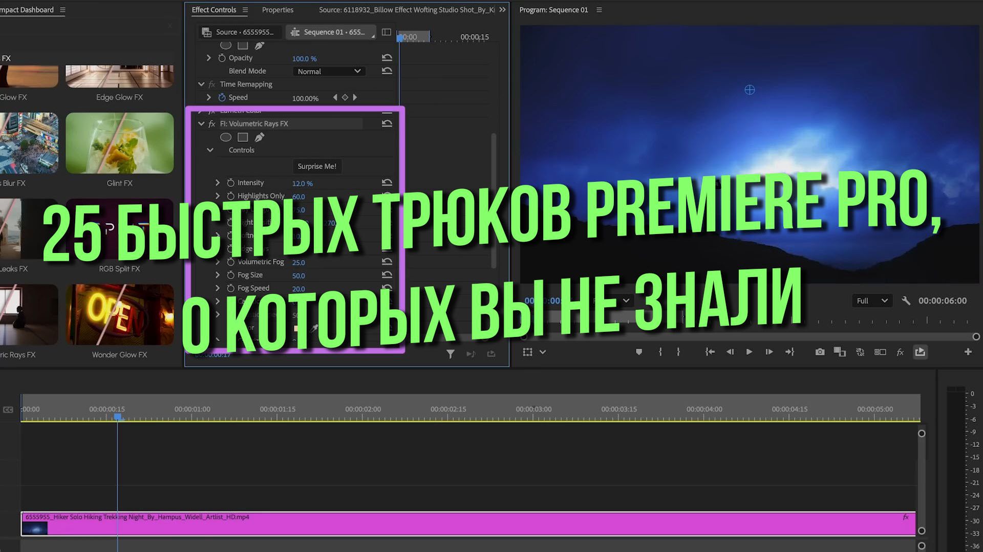Toggle the fx bypass for FI: Volumetric Rays FX
Image resolution: width=983 pixels, height=552 pixels.
pyautogui.click(x=211, y=123)
